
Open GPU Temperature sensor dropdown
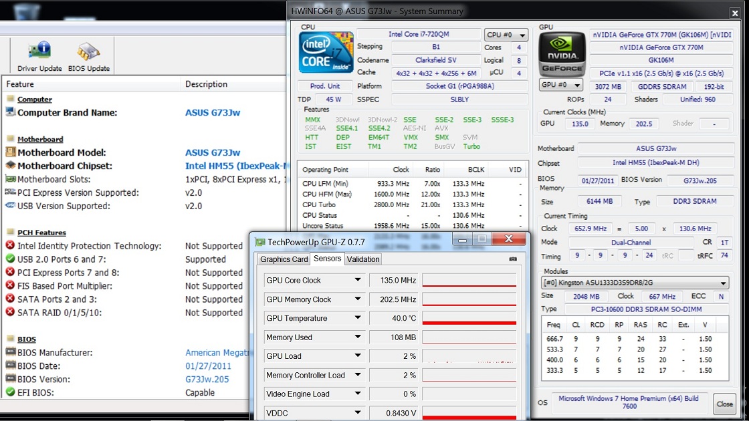pos(357,318)
